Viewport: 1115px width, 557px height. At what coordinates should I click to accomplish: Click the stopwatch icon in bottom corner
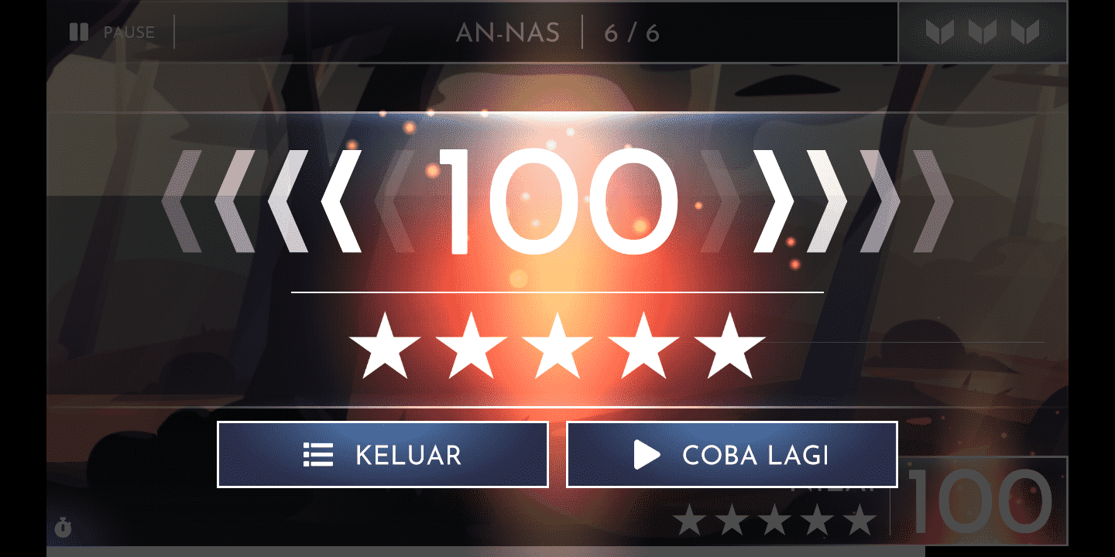click(63, 528)
